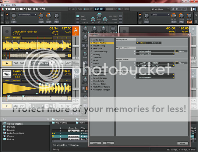198x152 pixels.
Task: Select Input Routing in preferences
Action: tap(99, 46)
